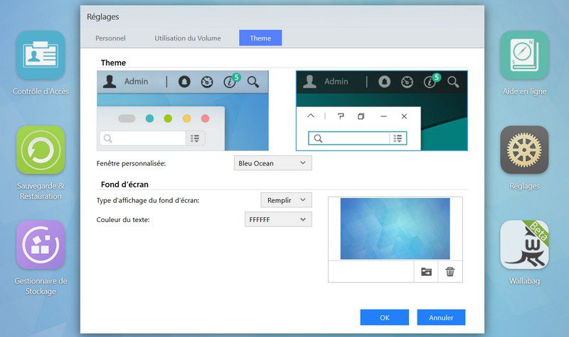
Task: Click the gauge icon in light theme preview
Action: coord(207,82)
